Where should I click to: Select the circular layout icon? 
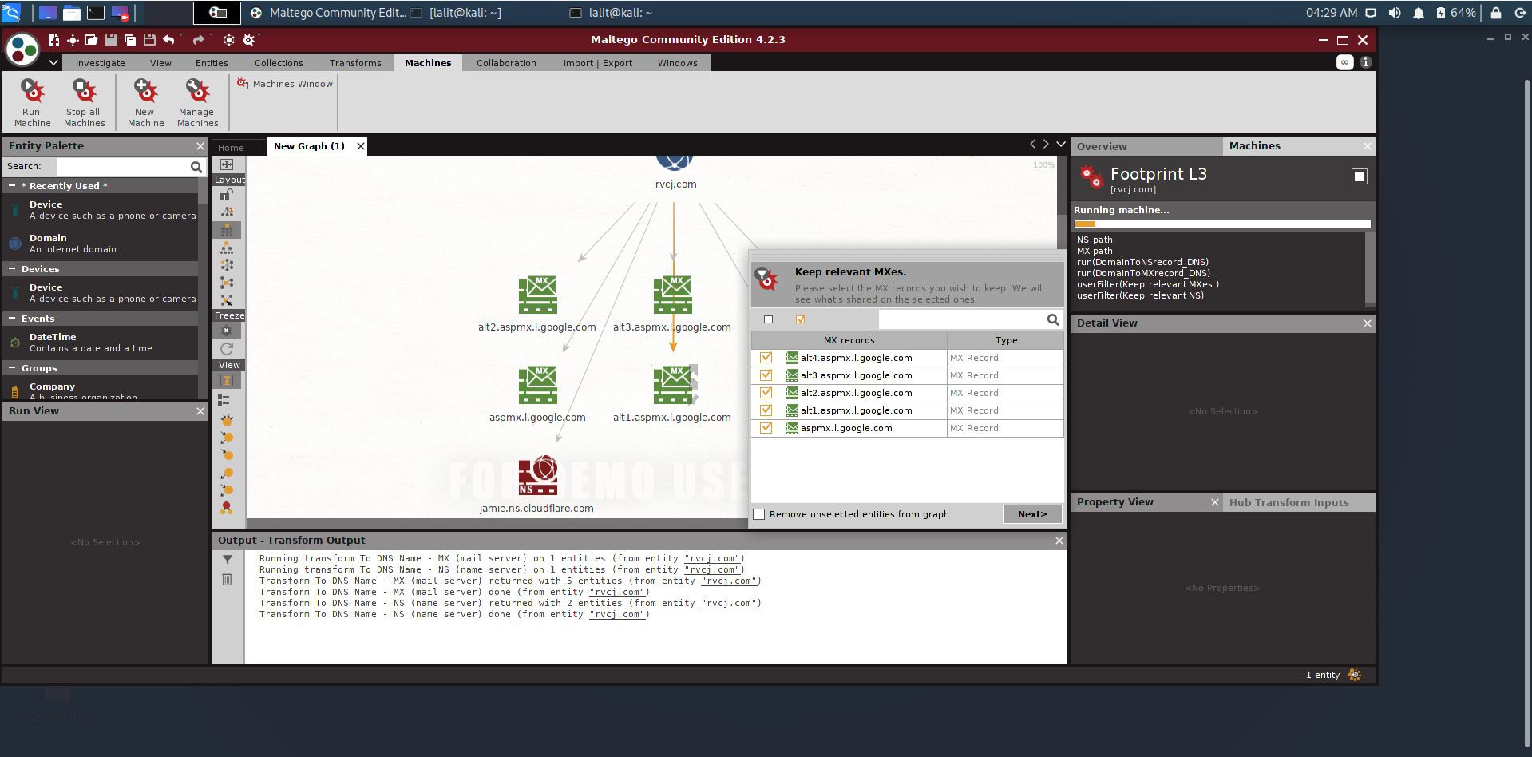(x=227, y=265)
